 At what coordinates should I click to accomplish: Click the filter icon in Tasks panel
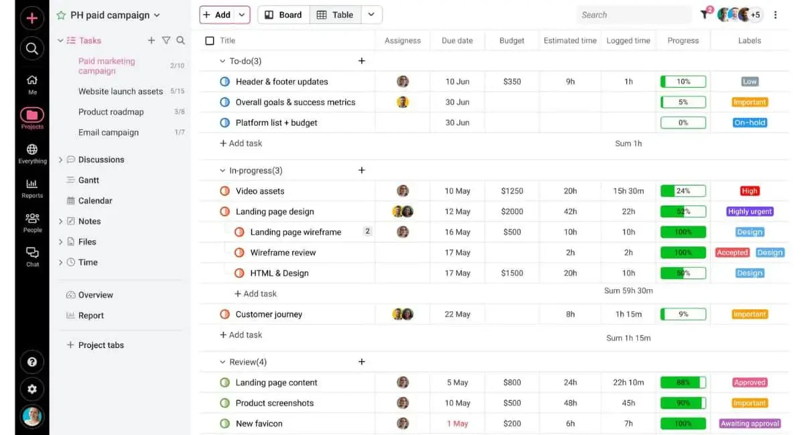point(166,40)
